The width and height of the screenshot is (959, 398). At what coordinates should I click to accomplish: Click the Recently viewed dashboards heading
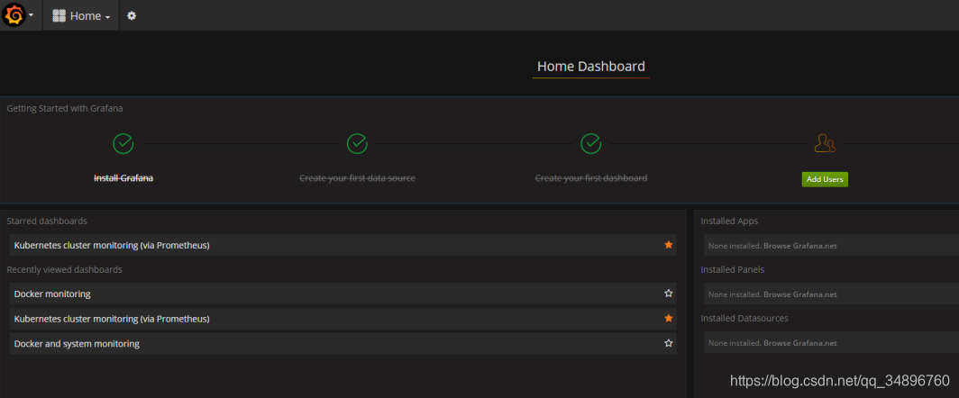pyautogui.click(x=64, y=269)
